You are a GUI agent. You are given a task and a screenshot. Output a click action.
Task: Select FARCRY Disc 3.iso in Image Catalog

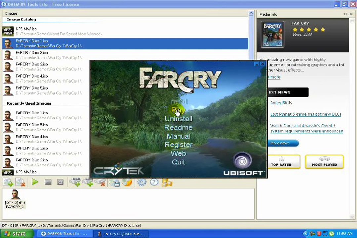click(46, 67)
